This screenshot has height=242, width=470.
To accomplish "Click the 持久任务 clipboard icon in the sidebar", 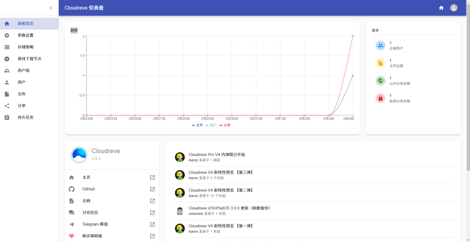I will coord(7,118).
